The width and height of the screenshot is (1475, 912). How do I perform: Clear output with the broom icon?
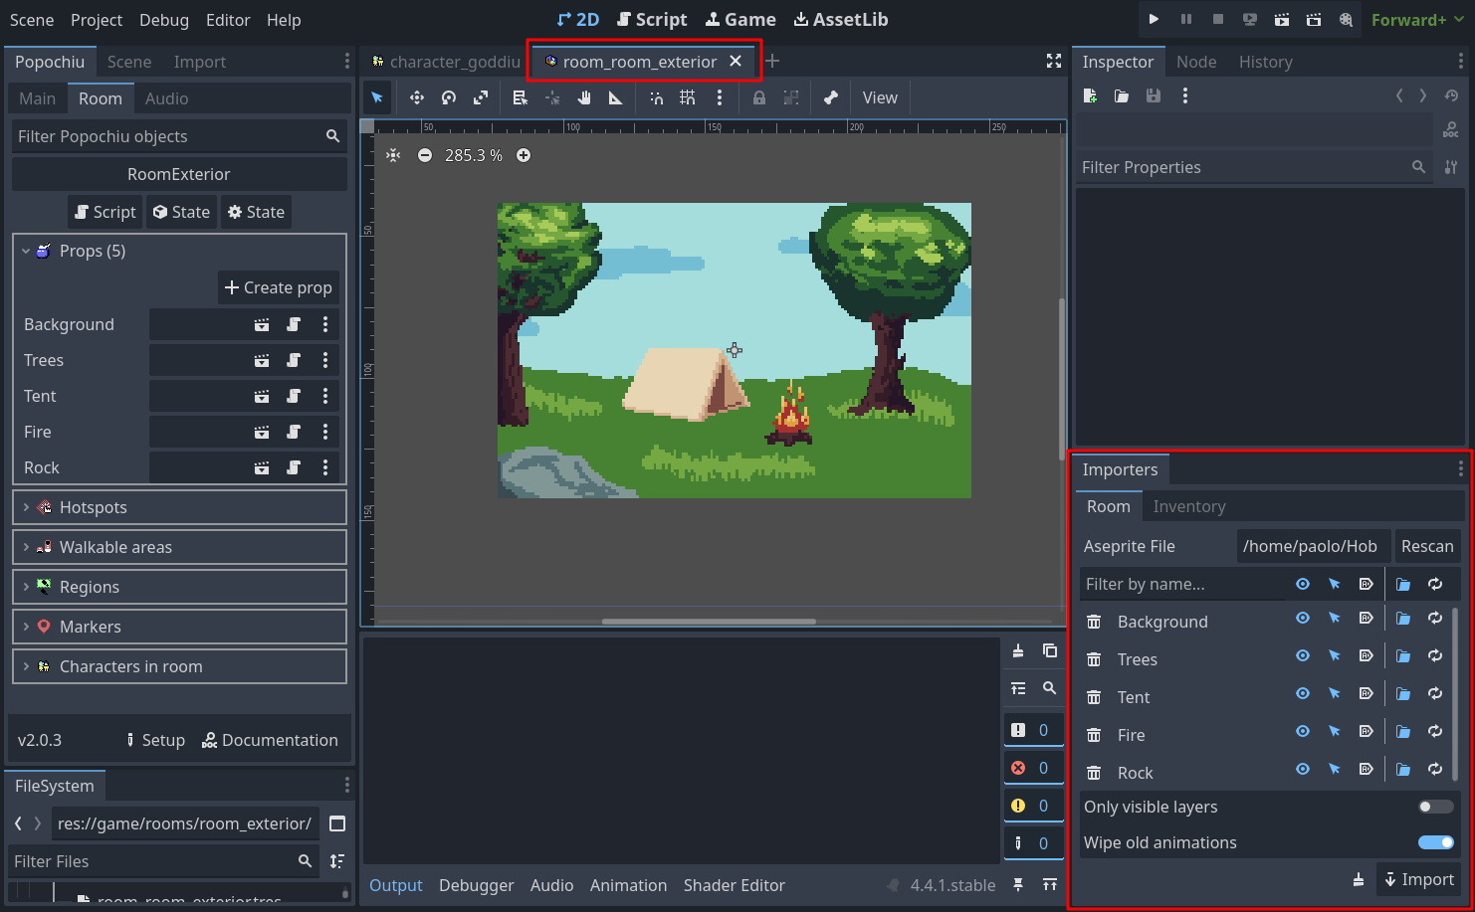tap(1017, 650)
